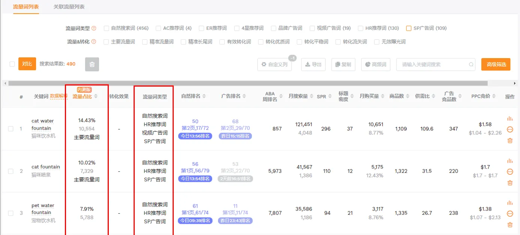Image resolution: width=520 pixels, height=235 pixels.
Task: Click the 导出 export button
Action: tap(313, 64)
